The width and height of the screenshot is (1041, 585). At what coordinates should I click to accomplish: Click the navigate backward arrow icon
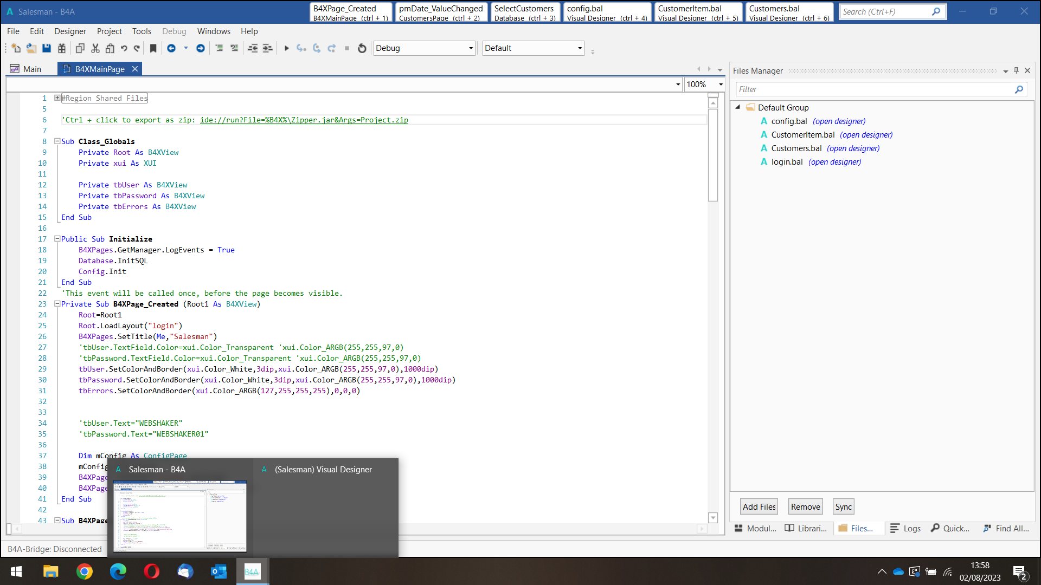[x=171, y=48]
